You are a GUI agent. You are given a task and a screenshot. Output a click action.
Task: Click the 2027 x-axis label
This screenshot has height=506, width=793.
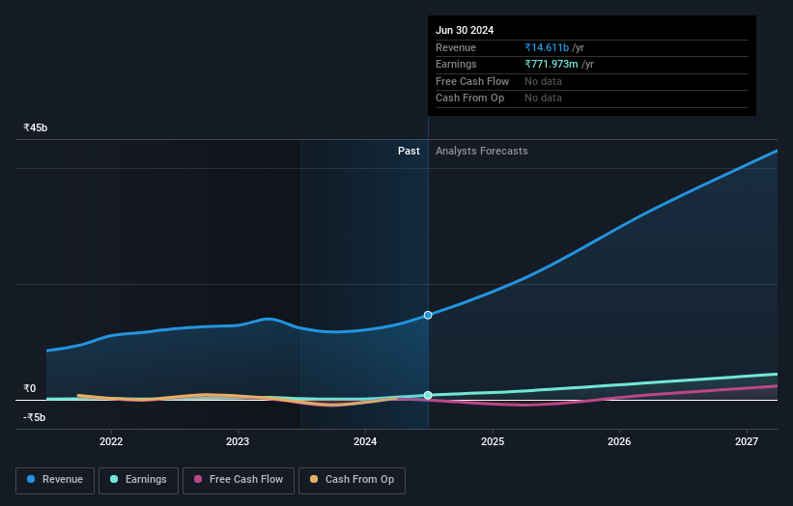tap(747, 441)
